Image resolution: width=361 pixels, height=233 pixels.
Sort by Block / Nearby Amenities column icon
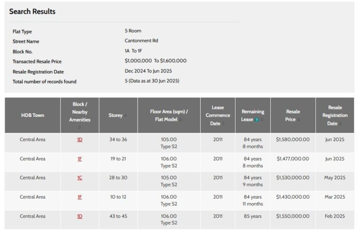point(79,127)
